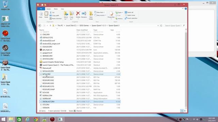Launch Google Chrome from taskbar

[36, 119]
